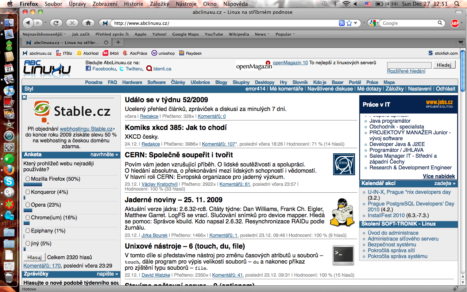Open the Rozšířené hledání link
The width and height of the screenshot is (467, 292).
click(x=406, y=71)
